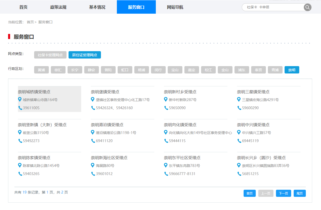Open the 首页 navigation tab
The height and width of the screenshot is (210, 321).
coord(23,7)
